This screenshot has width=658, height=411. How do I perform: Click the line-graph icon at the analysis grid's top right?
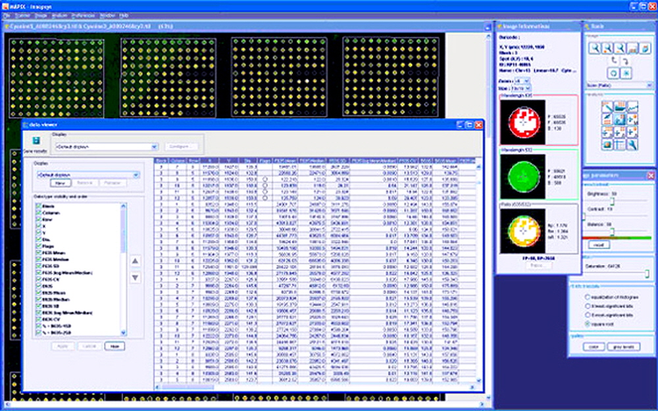632,107
